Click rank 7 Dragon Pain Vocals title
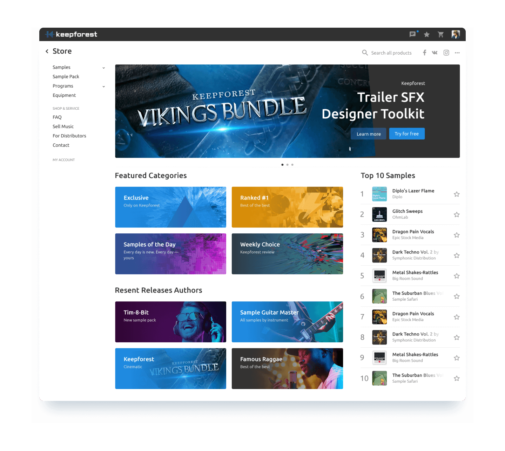Image resolution: width=505 pixels, height=451 pixels. (413, 314)
